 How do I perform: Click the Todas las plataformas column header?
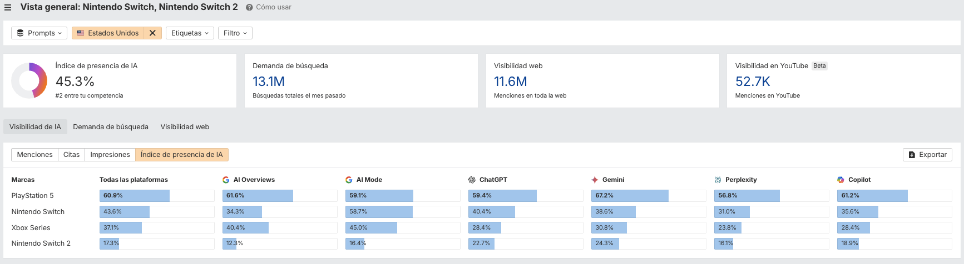134,180
